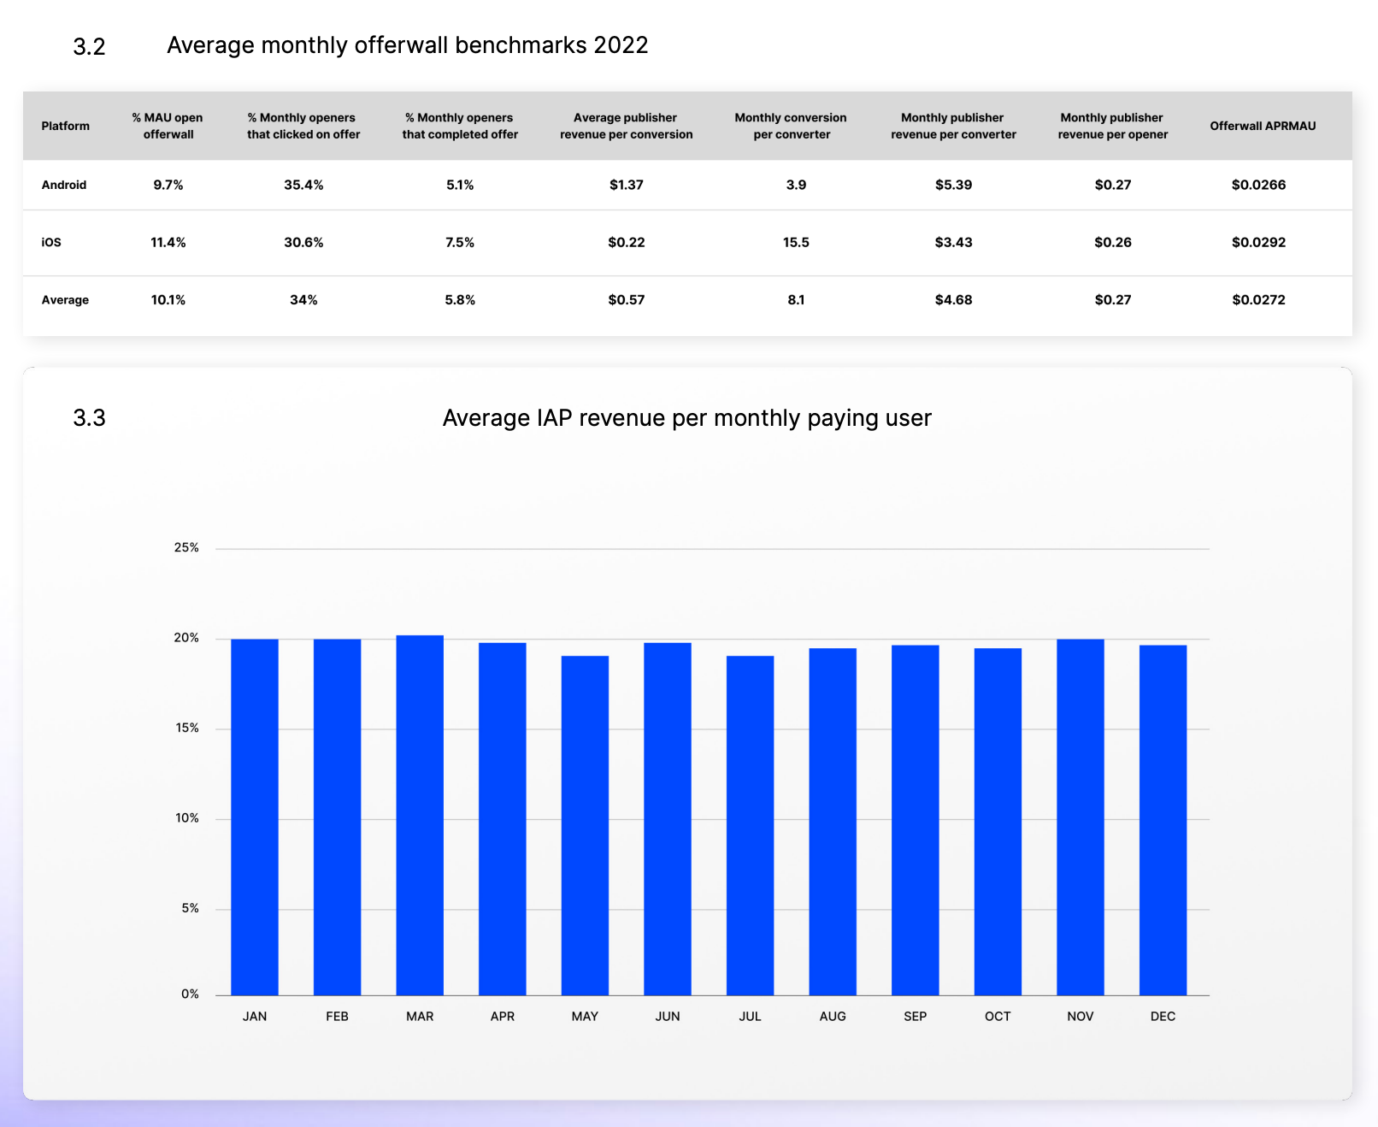
Task: Click the OCT bar in chart
Action: (x=998, y=822)
